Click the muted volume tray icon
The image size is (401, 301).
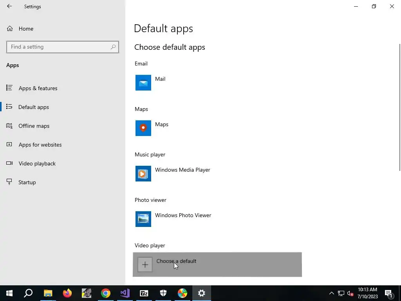350,293
